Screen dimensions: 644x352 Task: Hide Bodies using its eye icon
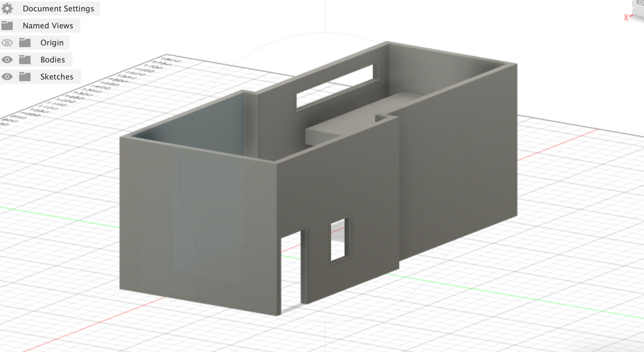tap(7, 60)
